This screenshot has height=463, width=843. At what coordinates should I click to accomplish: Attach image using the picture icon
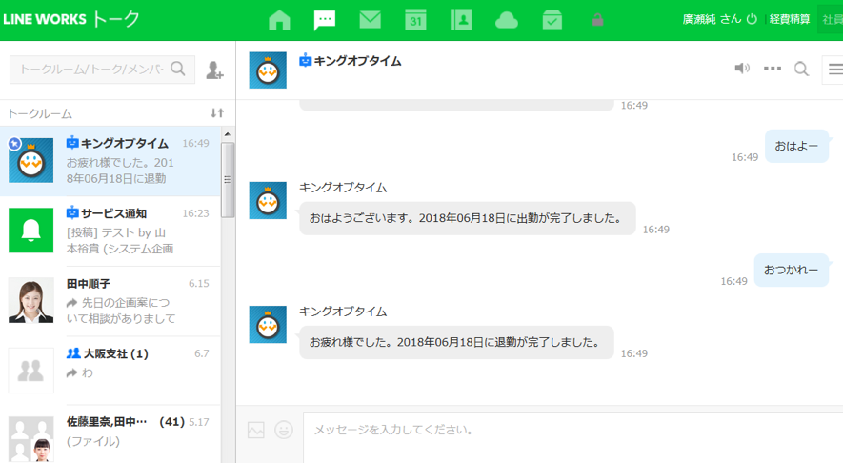coord(255,430)
